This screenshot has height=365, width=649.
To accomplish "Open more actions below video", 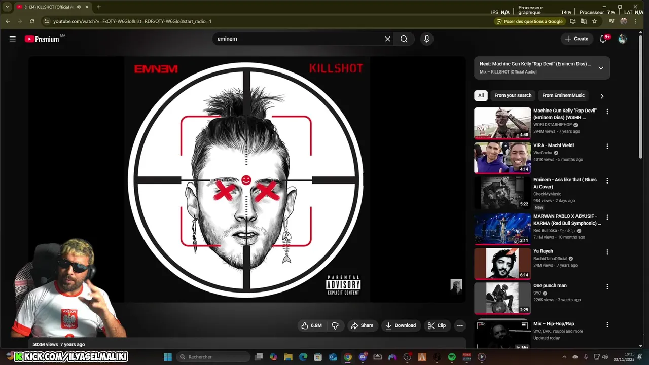I will [x=460, y=325].
